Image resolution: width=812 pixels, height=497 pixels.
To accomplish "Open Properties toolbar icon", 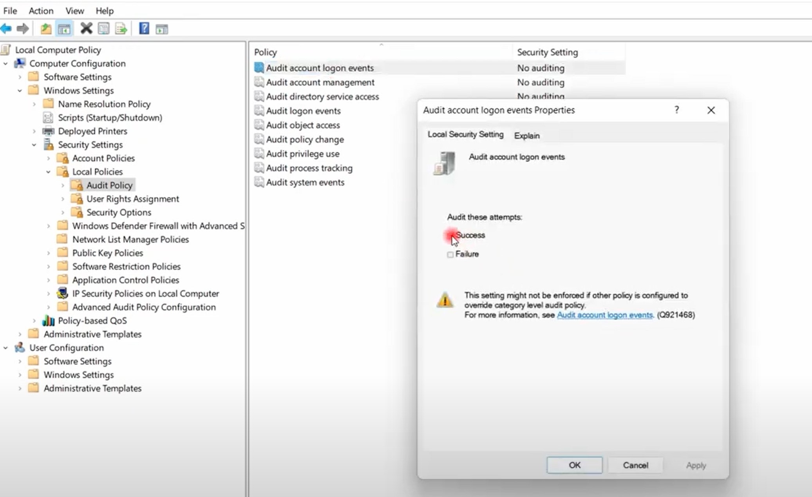I will point(104,29).
